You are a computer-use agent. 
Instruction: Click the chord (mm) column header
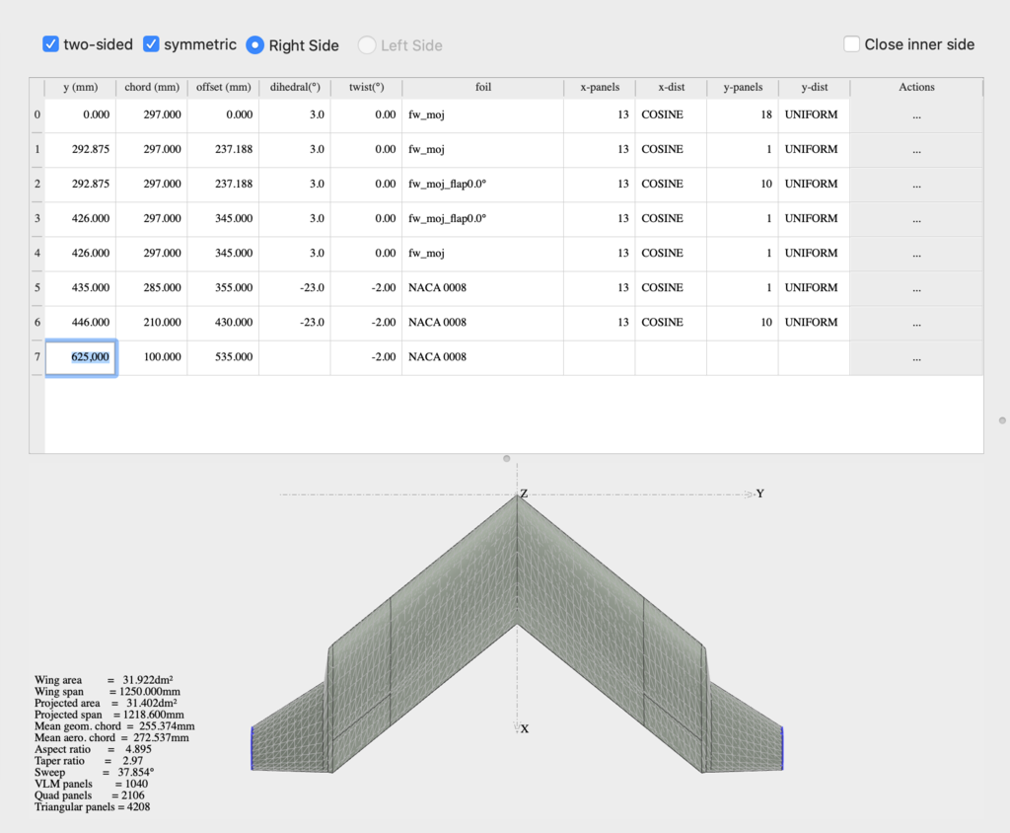pyautogui.click(x=152, y=88)
